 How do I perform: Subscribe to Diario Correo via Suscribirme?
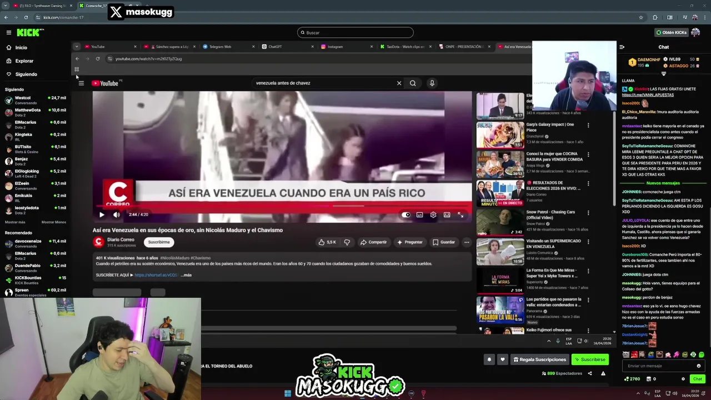click(159, 242)
